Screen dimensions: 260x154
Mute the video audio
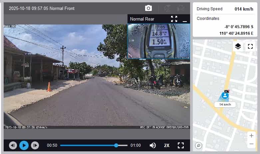[153, 145]
